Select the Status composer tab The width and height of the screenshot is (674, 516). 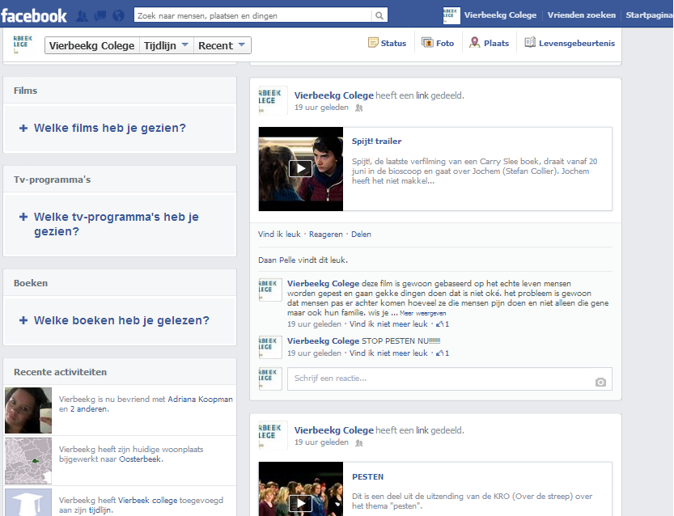[x=388, y=43]
